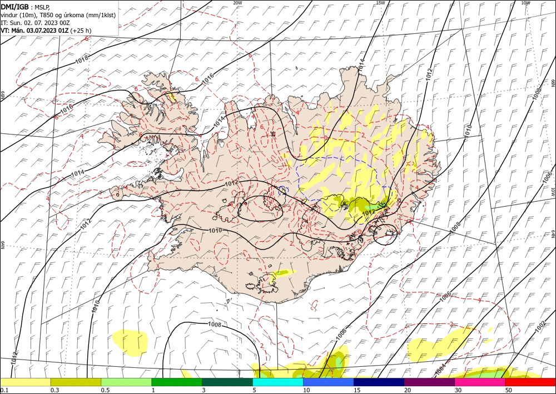Select the blue 10–15 legend swatch
This screenshot has width=556, height=394.
[329, 382]
